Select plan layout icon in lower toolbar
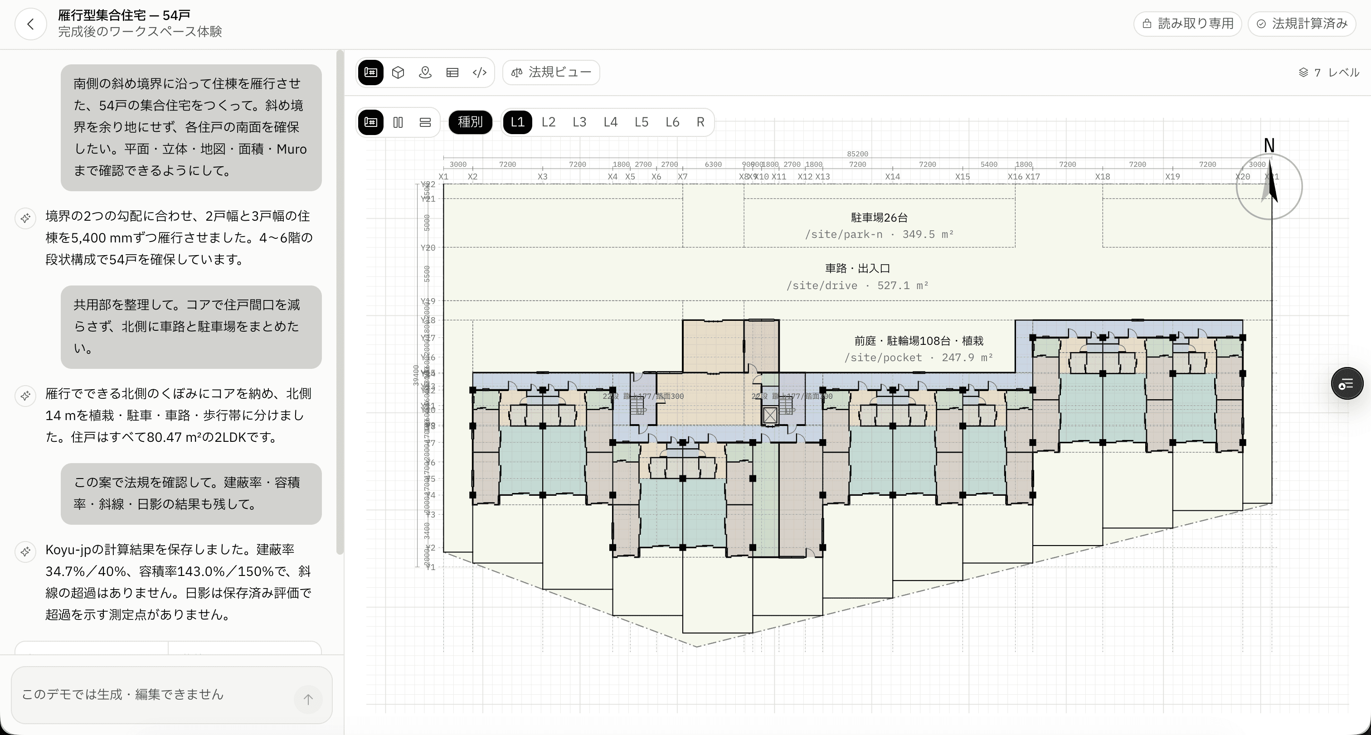Image resolution: width=1371 pixels, height=735 pixels. (x=371, y=122)
